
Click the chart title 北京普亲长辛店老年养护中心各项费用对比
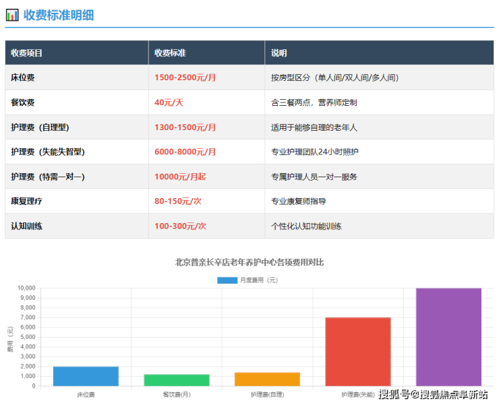pos(249,262)
